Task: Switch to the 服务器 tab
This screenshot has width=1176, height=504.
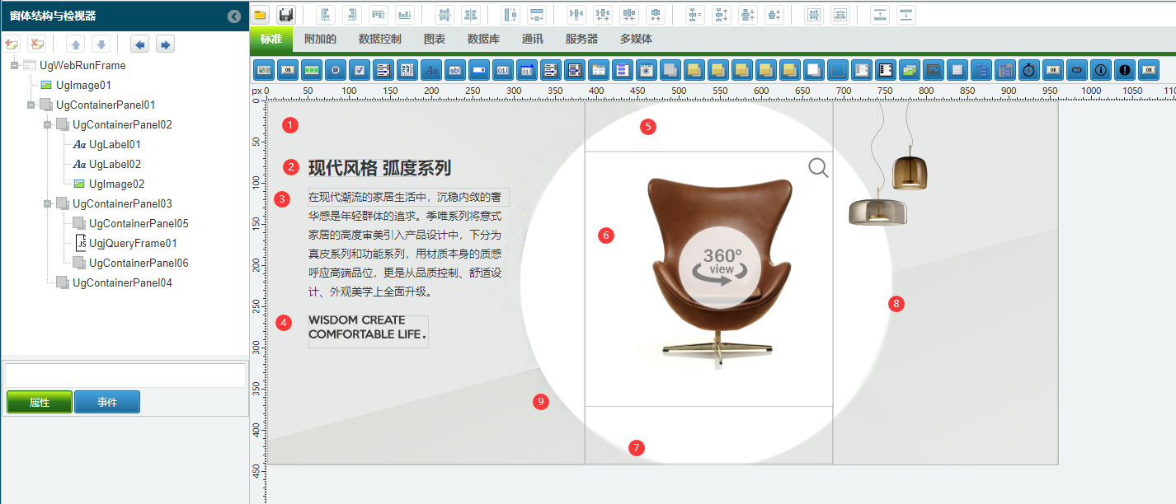Action: (581, 39)
